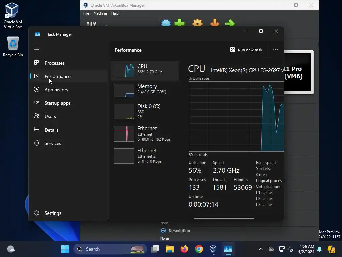Select Ethernet S: 80.0 R: 192 Kbps item

(x=145, y=134)
